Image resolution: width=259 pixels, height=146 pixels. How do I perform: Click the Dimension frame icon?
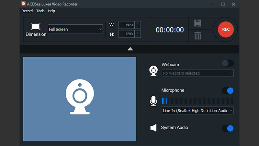[36, 26]
